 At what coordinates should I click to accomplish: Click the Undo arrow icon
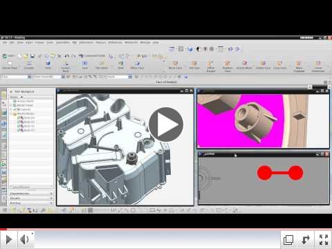[67, 56]
